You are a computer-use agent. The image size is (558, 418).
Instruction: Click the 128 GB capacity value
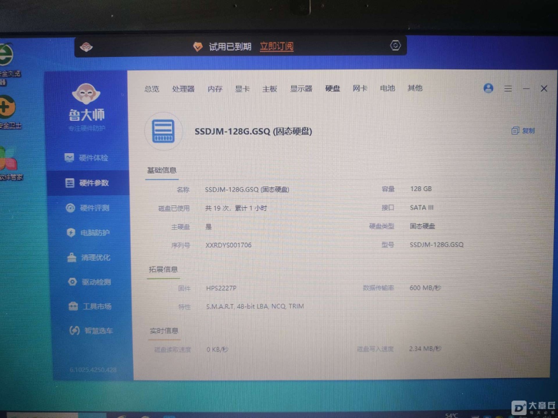(421, 189)
